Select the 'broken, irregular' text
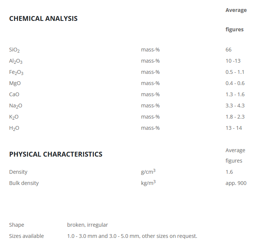This screenshot has width=280, height=242. pyautogui.click(x=87, y=225)
